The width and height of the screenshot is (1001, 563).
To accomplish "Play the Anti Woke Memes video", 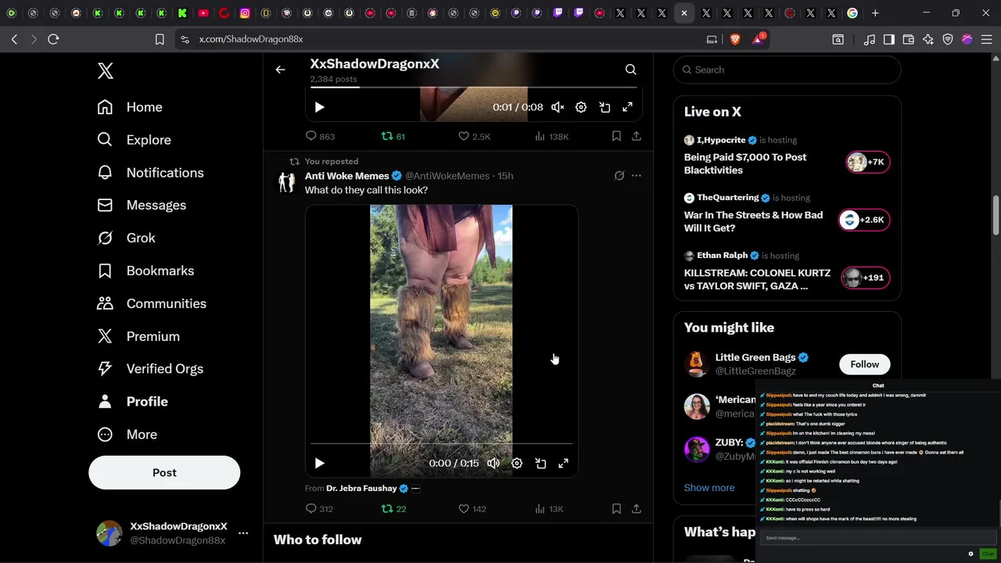I will (x=319, y=463).
